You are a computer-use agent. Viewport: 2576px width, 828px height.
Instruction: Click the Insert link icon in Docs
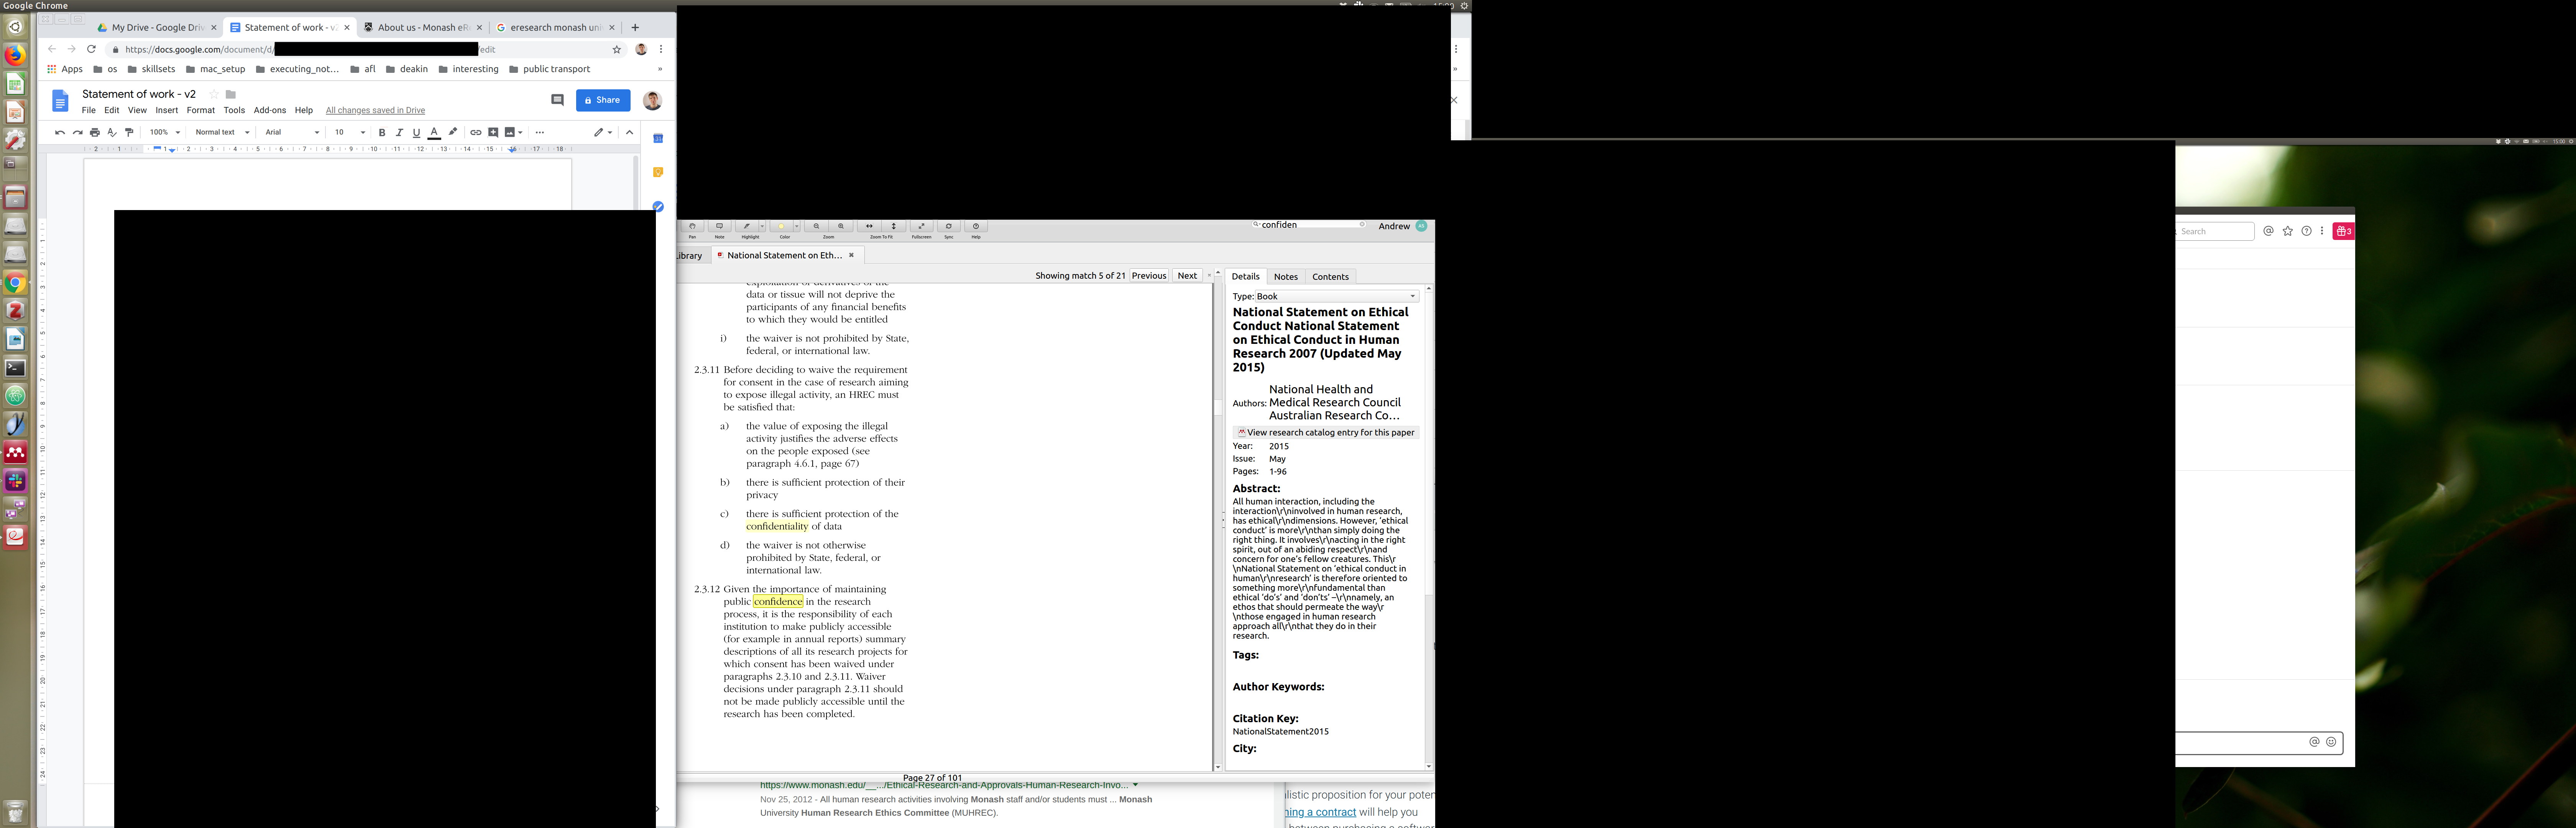tap(476, 132)
